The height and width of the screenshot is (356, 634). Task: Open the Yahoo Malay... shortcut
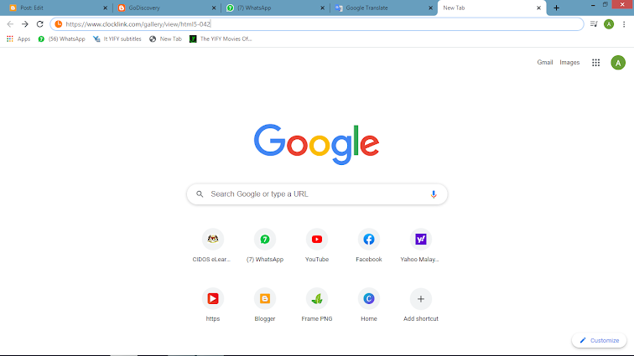point(420,245)
